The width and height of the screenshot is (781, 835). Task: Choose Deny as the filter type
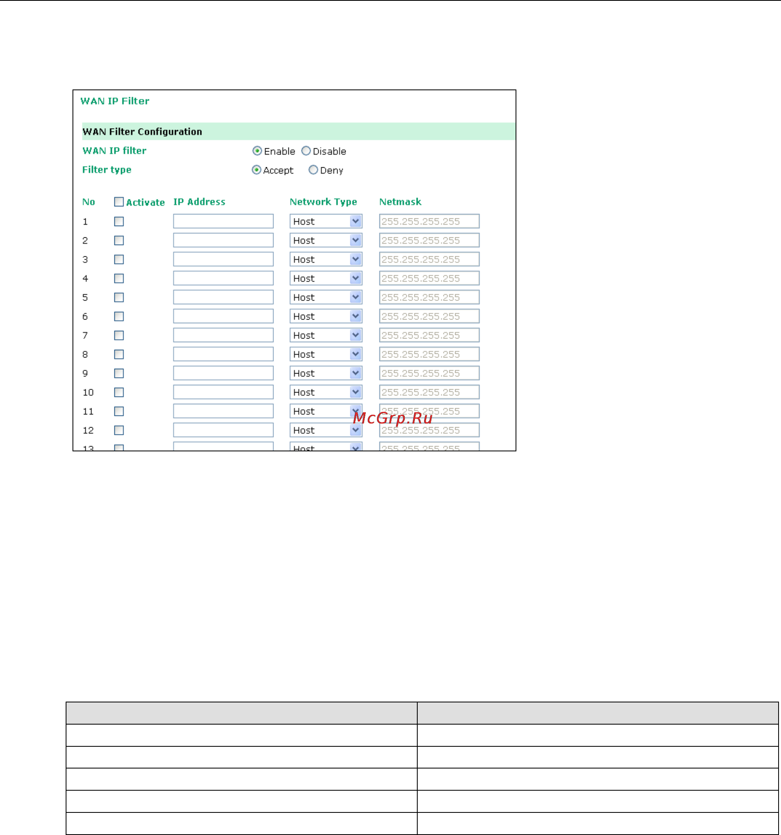(x=313, y=170)
